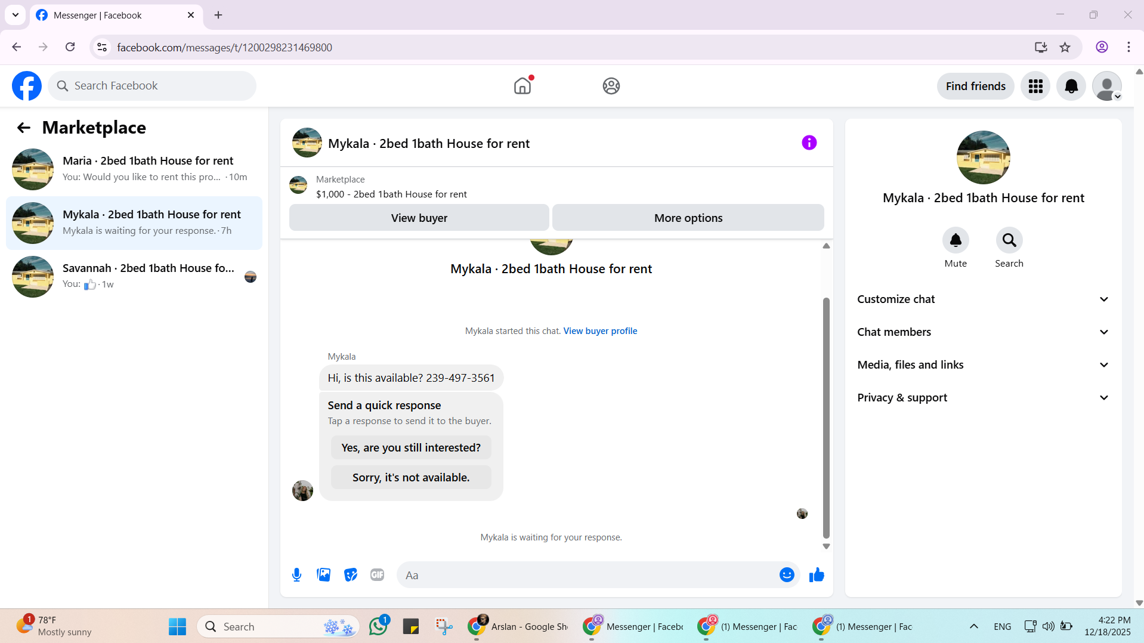
Task: Open the listing thumbnail in chat header
Action: [307, 143]
